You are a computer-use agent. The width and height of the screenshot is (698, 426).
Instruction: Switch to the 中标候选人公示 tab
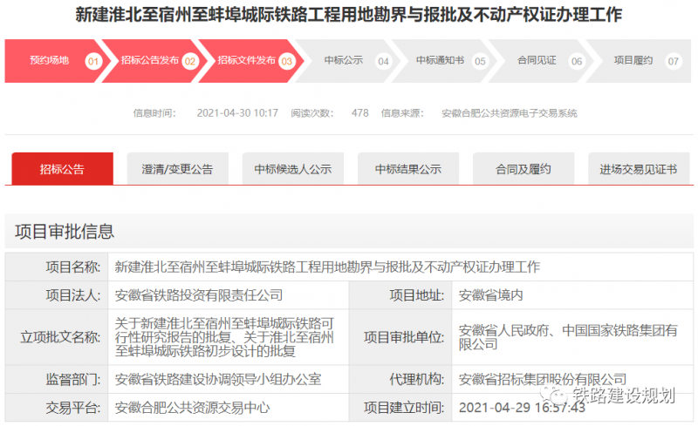[x=293, y=169]
